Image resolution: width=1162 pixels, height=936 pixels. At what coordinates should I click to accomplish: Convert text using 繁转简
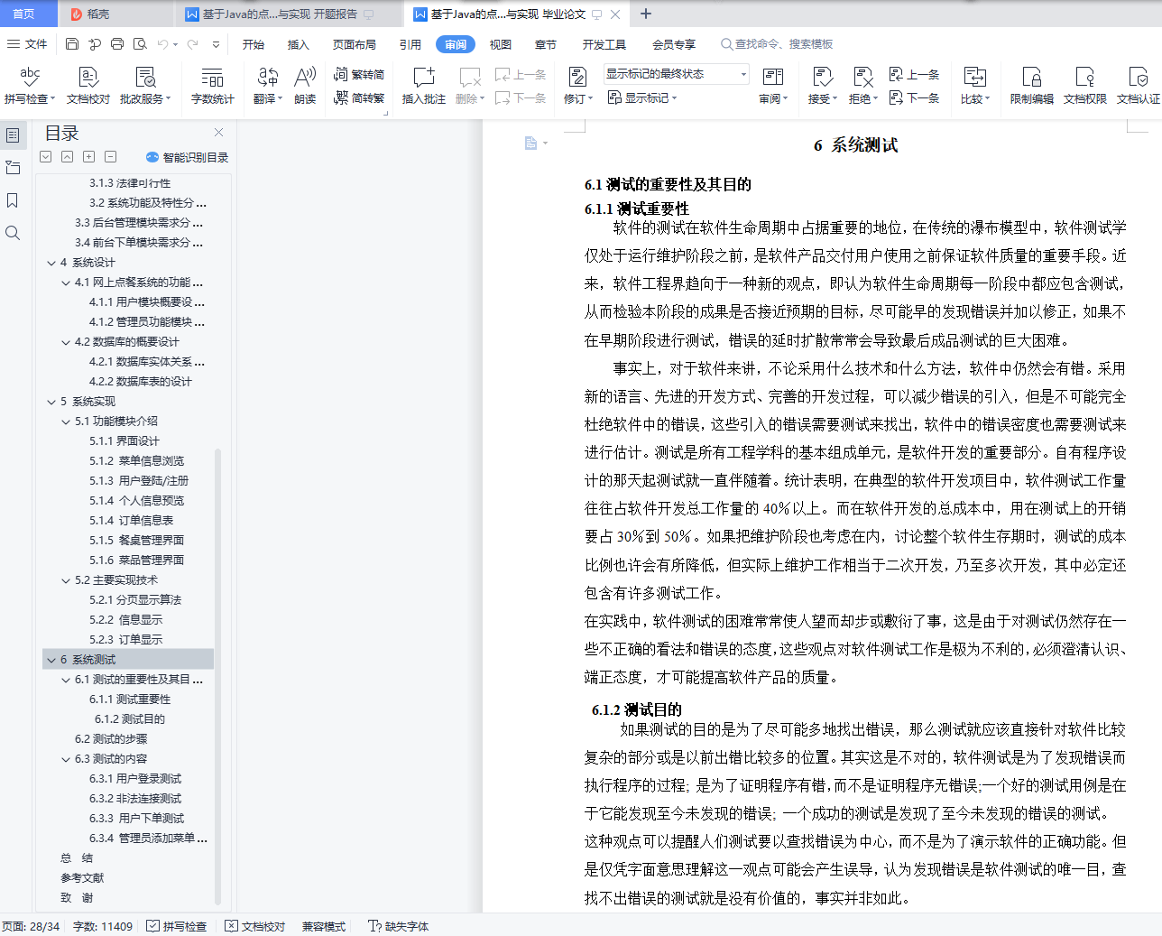point(359,74)
